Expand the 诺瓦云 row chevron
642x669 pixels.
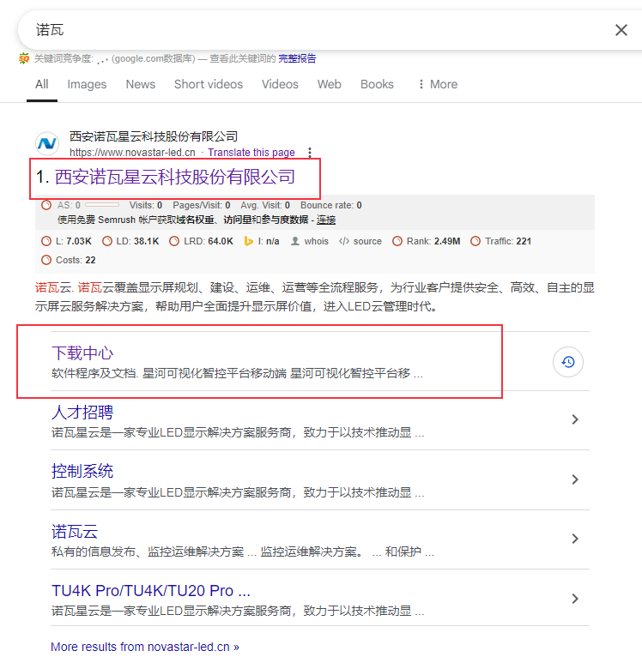575,539
